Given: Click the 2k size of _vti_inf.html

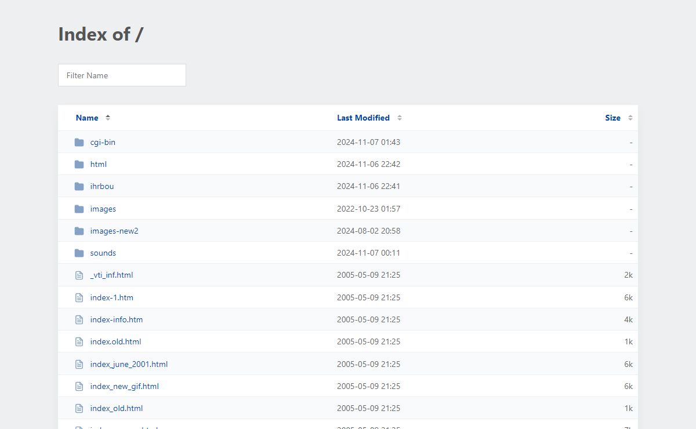Looking at the screenshot, I should coord(628,275).
